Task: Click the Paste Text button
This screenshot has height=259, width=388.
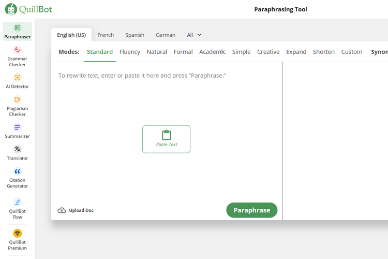Action: click(x=166, y=139)
